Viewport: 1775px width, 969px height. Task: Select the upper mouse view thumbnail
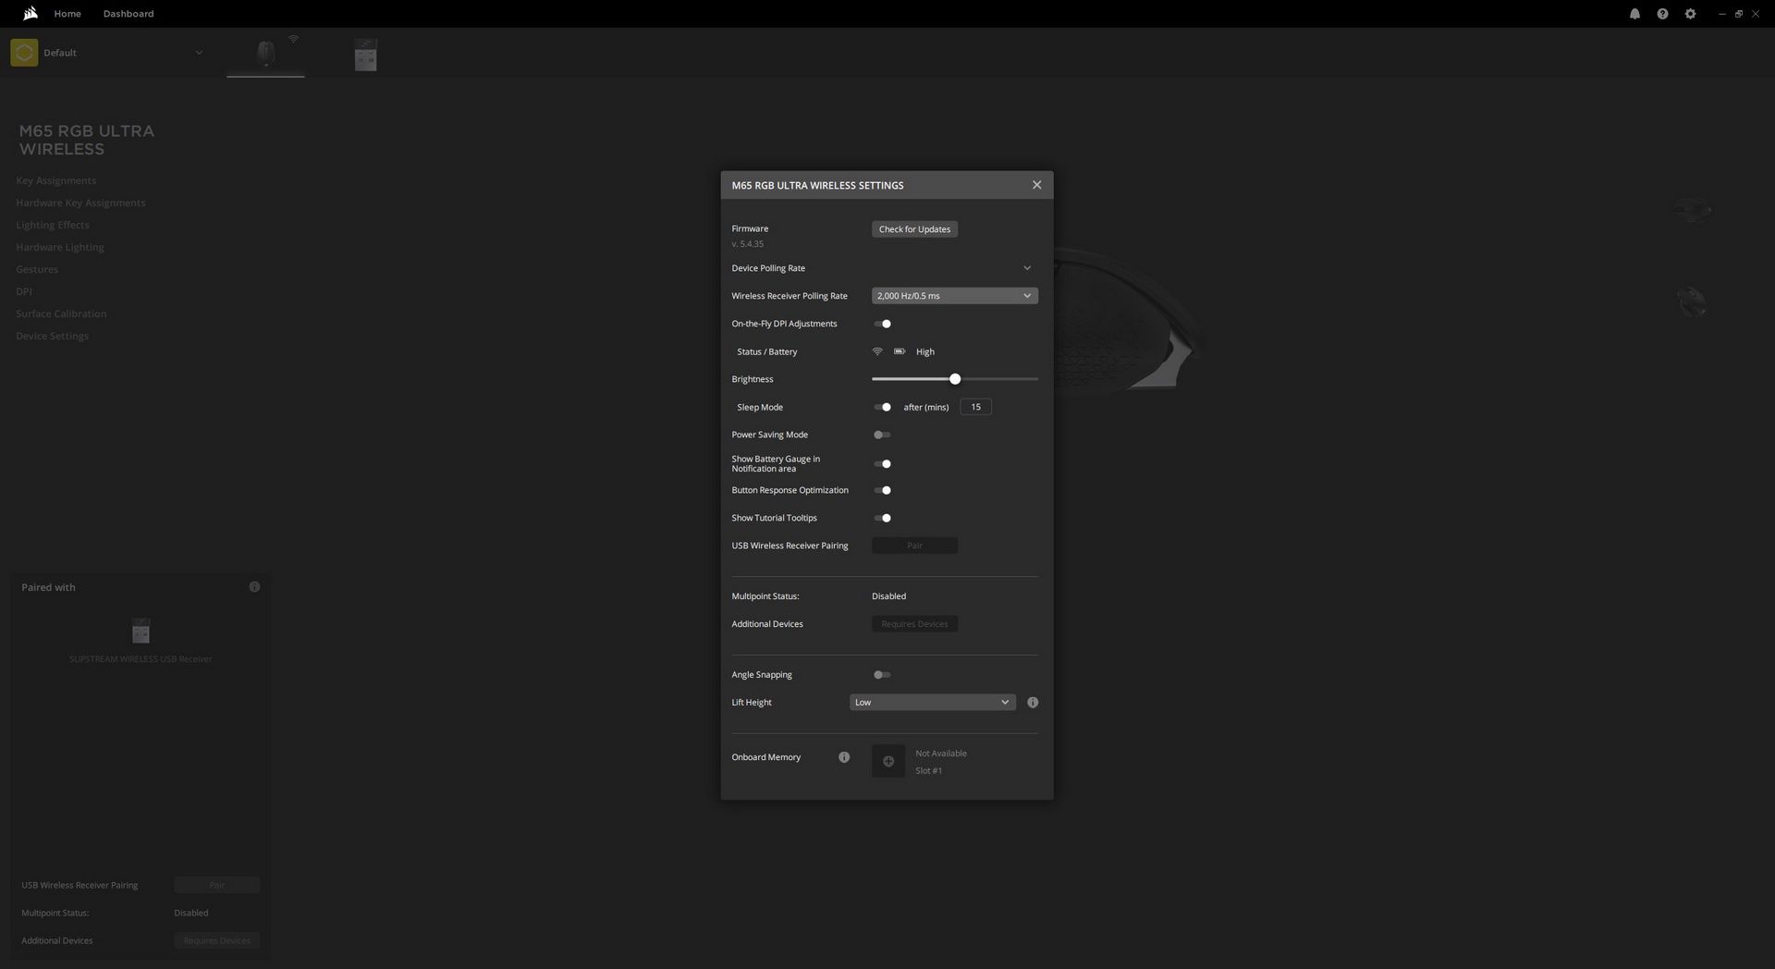[x=1692, y=210]
